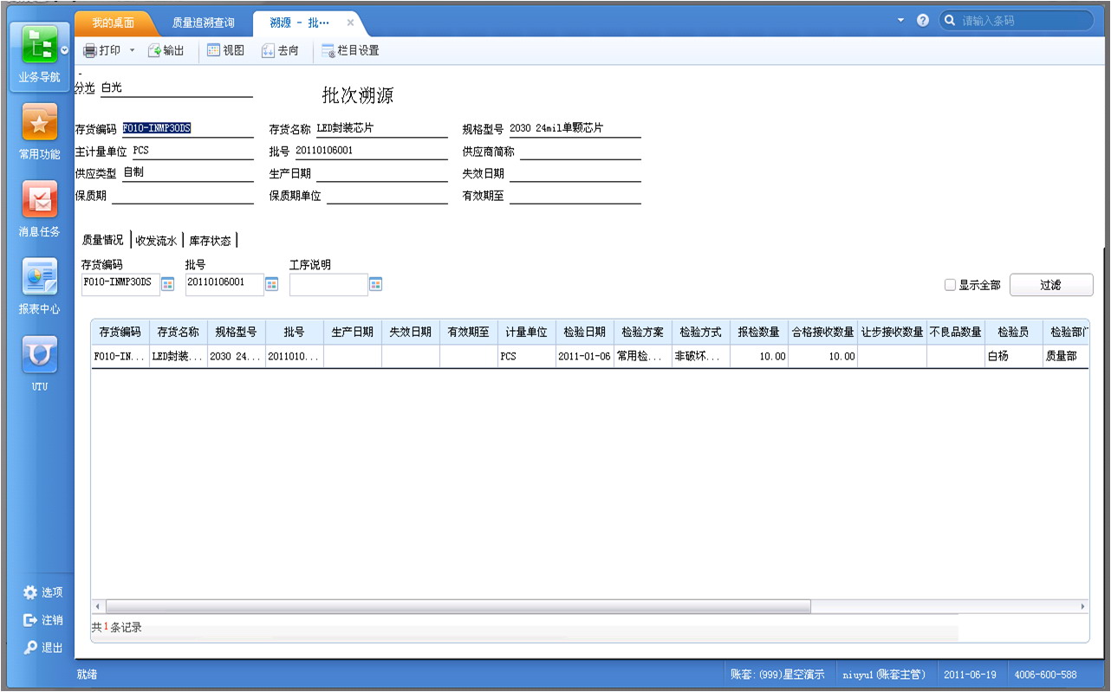Enable the 显示全部 checkbox
The height and width of the screenshot is (692, 1111).
pos(951,285)
